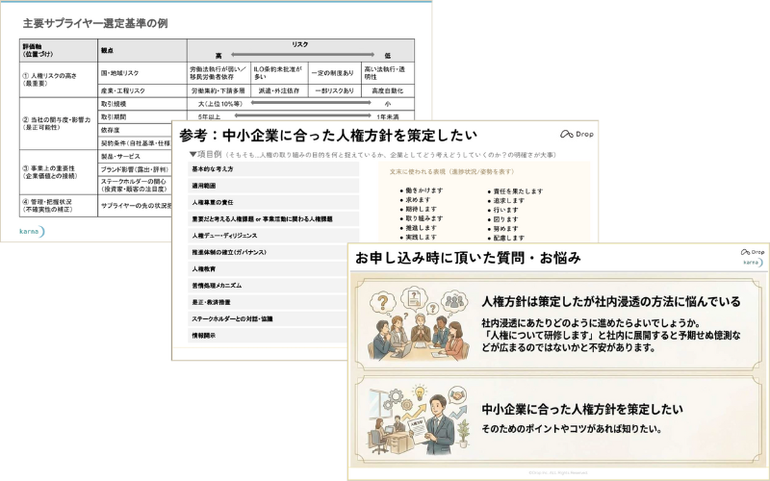Click the 追求します bullet

coord(506,201)
